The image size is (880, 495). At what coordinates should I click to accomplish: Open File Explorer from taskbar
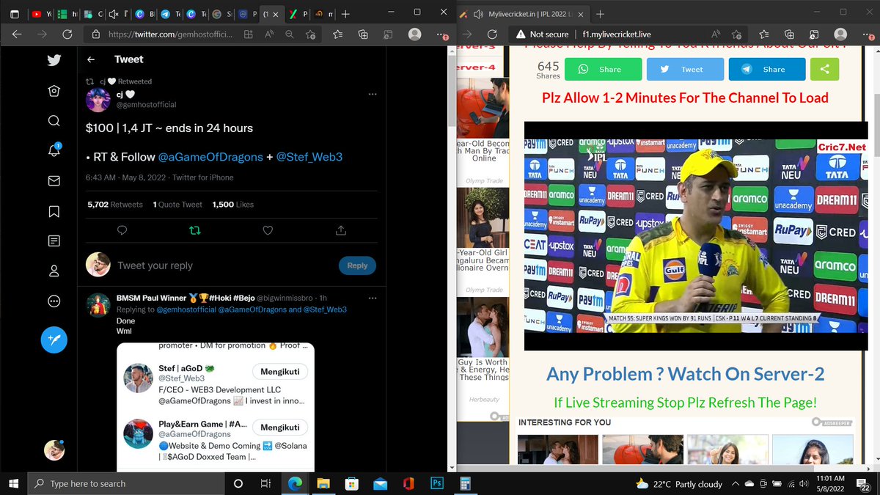(323, 484)
